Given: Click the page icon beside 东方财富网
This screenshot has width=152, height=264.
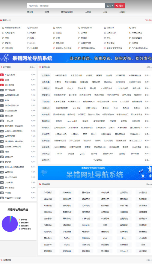Looking at the screenshot, I should tap(130, 38).
